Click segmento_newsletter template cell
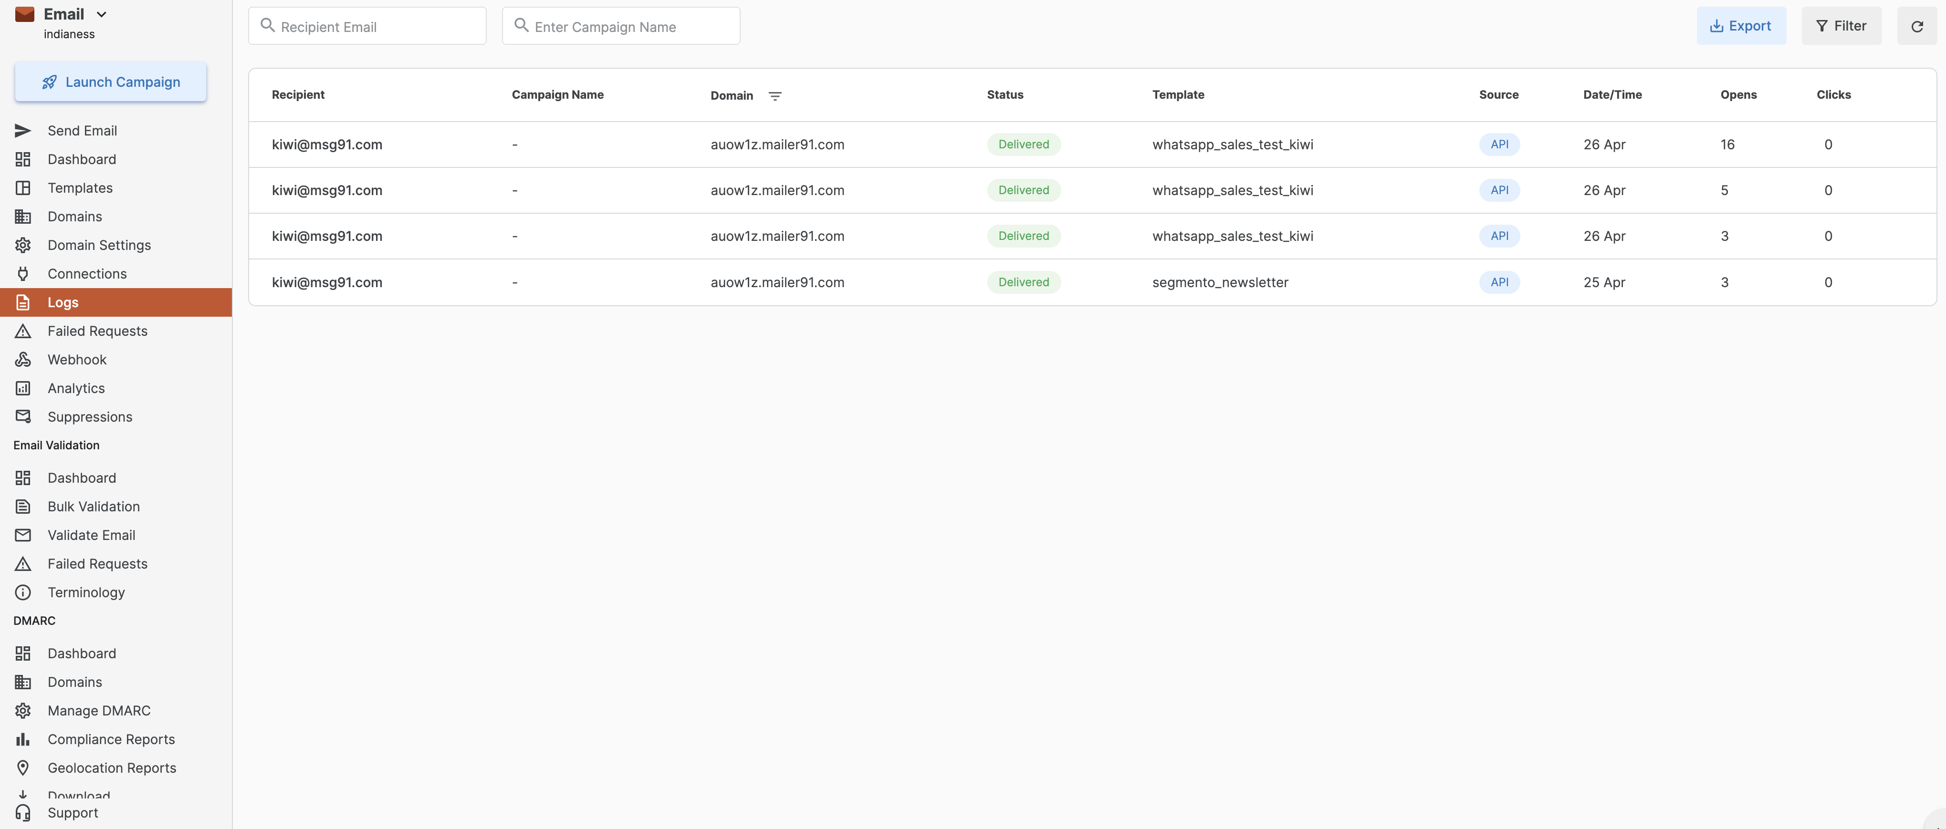1946x829 pixels. point(1220,282)
